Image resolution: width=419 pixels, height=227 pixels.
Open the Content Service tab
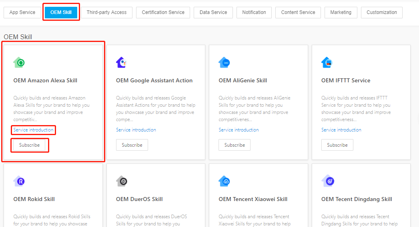(298, 12)
